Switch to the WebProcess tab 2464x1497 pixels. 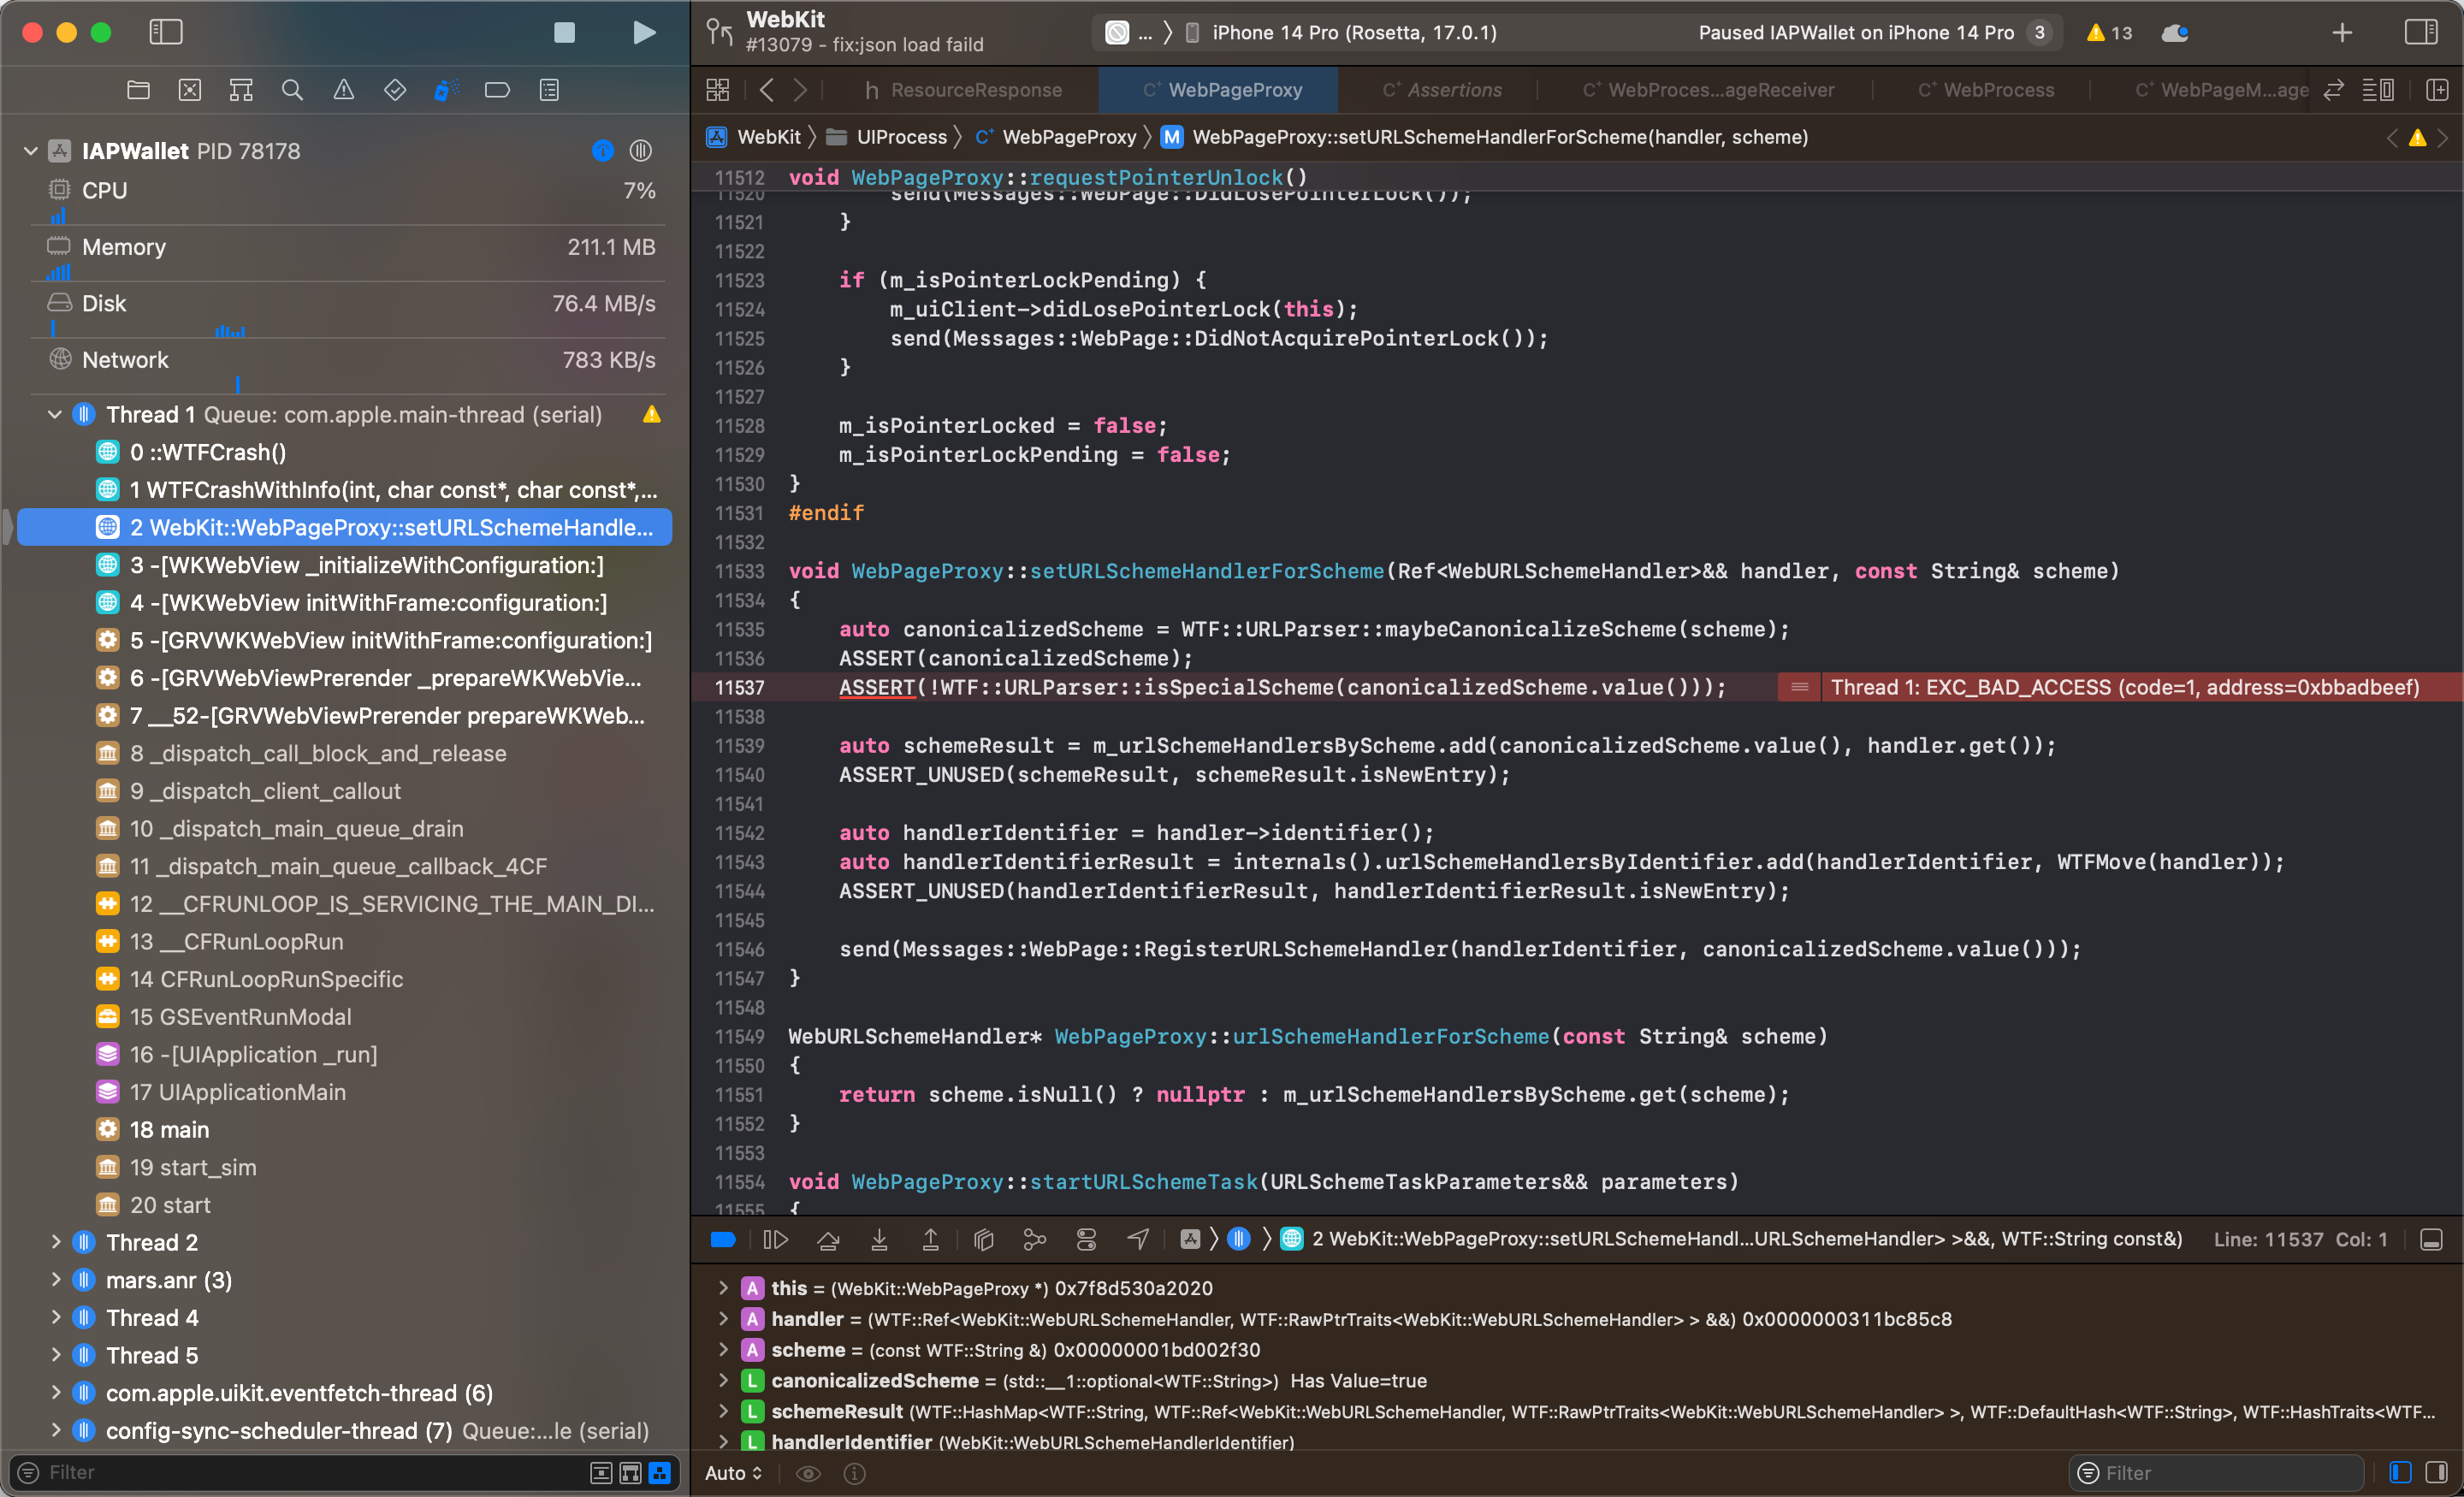(1985, 90)
